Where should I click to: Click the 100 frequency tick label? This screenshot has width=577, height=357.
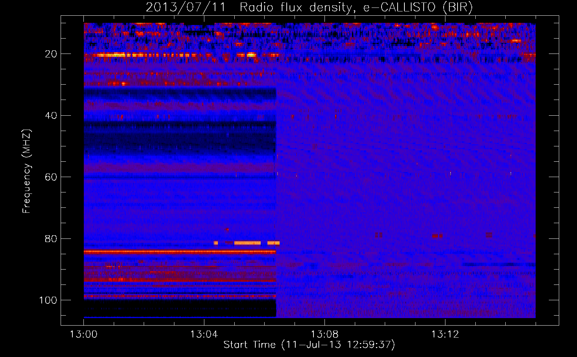pos(48,300)
